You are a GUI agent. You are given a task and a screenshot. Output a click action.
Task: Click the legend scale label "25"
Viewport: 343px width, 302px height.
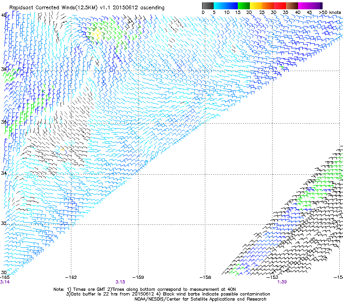point(262,13)
